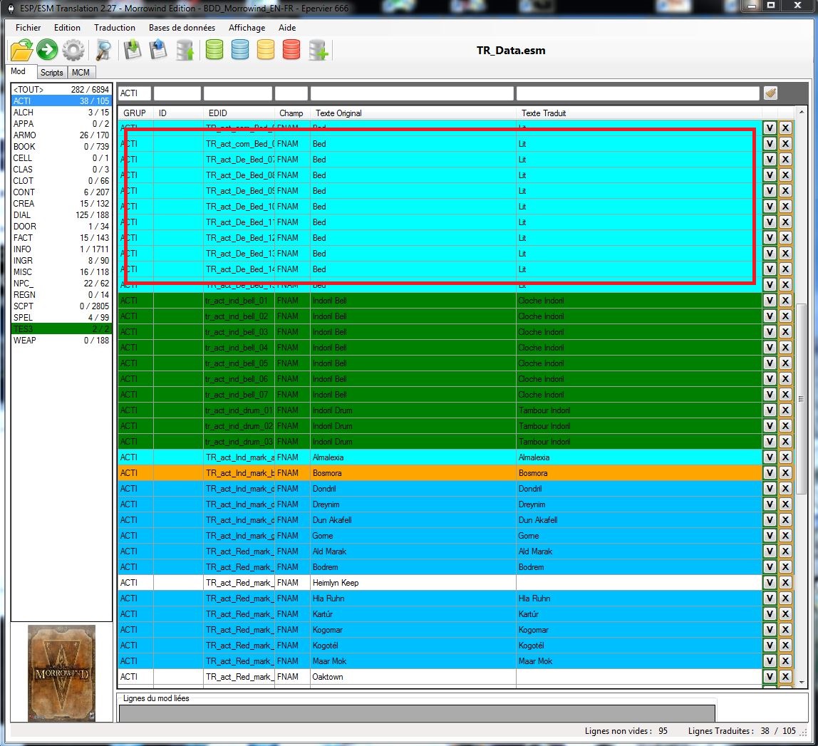Click the blue database icon
Screen dimensions: 818x746
240,51
